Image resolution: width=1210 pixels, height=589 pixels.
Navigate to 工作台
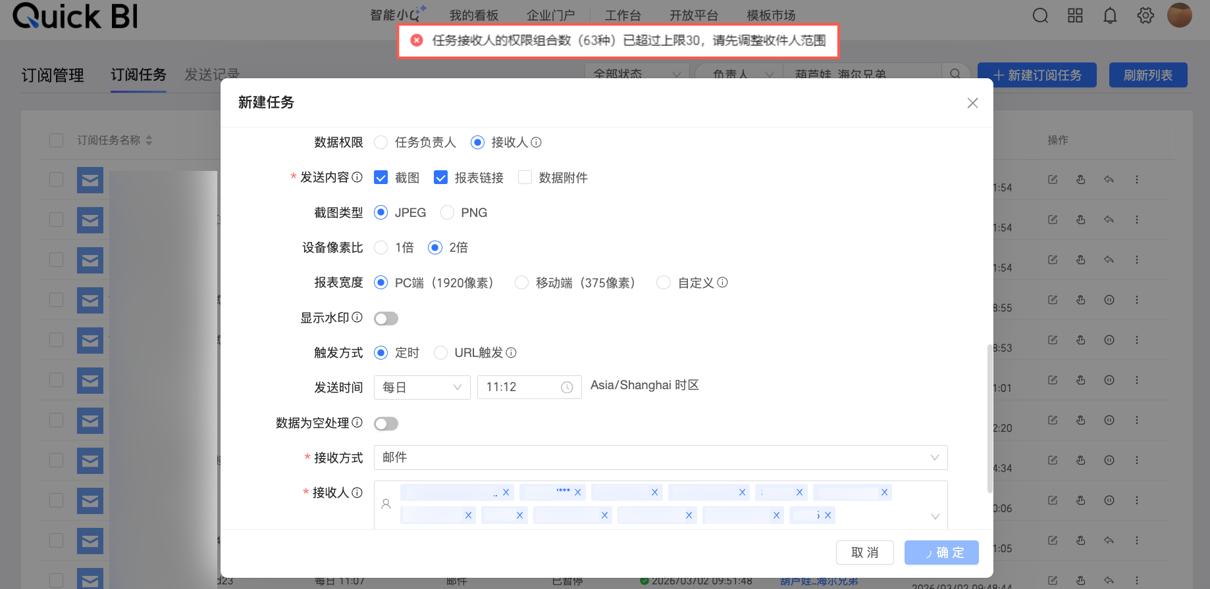click(623, 15)
